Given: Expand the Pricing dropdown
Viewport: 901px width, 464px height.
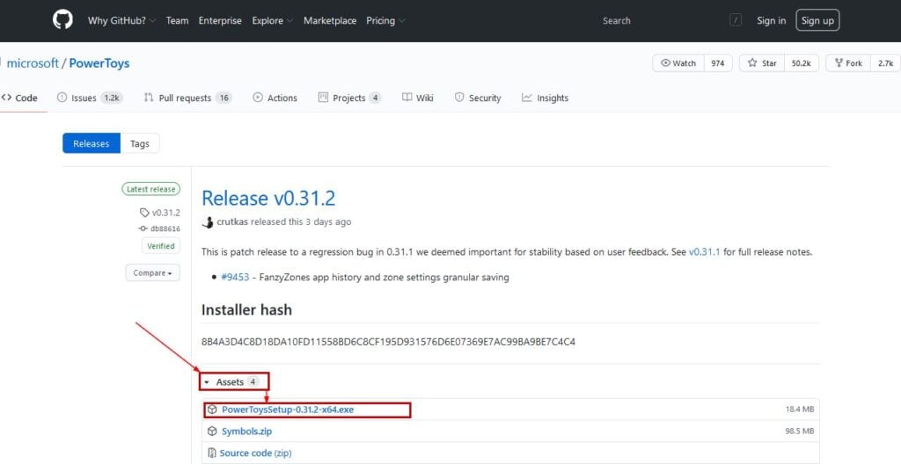Looking at the screenshot, I should (x=385, y=21).
